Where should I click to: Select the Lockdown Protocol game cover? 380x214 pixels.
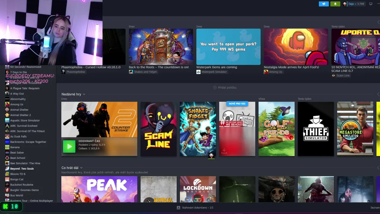tap(198, 189)
